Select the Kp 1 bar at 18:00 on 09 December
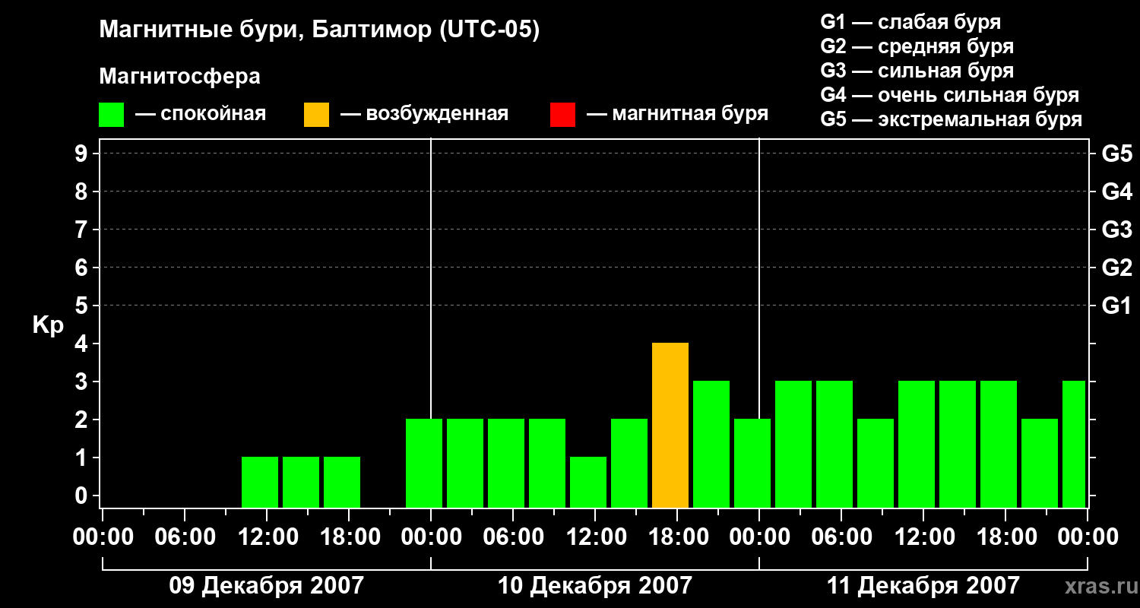 pyautogui.click(x=342, y=483)
